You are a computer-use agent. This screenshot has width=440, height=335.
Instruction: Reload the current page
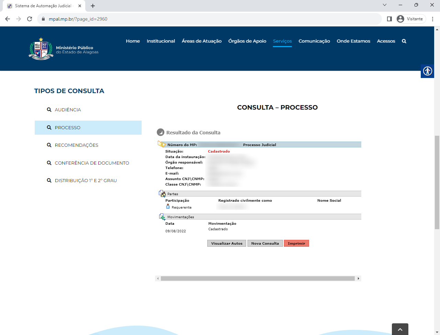(x=30, y=19)
